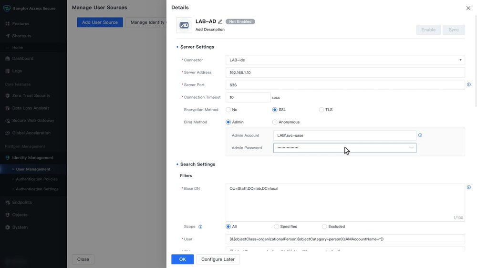Click the System gear icon
Viewport: 477px width, 268px height.
[7, 227]
